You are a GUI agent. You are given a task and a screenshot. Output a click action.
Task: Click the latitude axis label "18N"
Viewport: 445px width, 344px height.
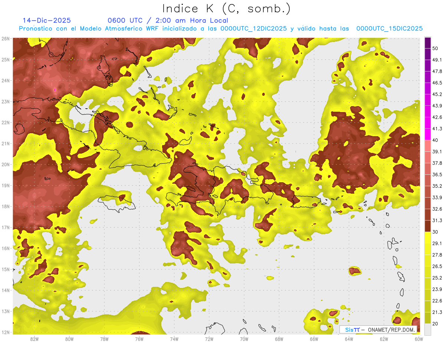tap(6, 206)
